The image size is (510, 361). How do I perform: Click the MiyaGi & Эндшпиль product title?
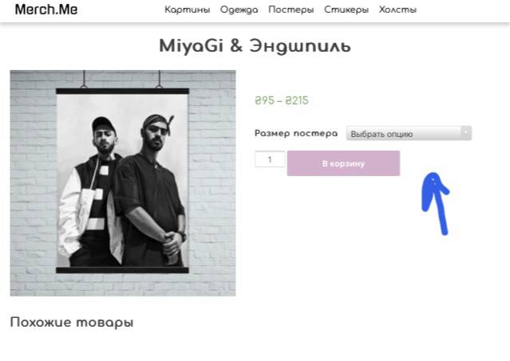click(x=255, y=45)
